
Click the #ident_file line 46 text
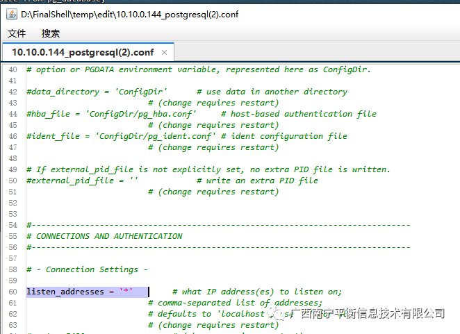[121, 136]
